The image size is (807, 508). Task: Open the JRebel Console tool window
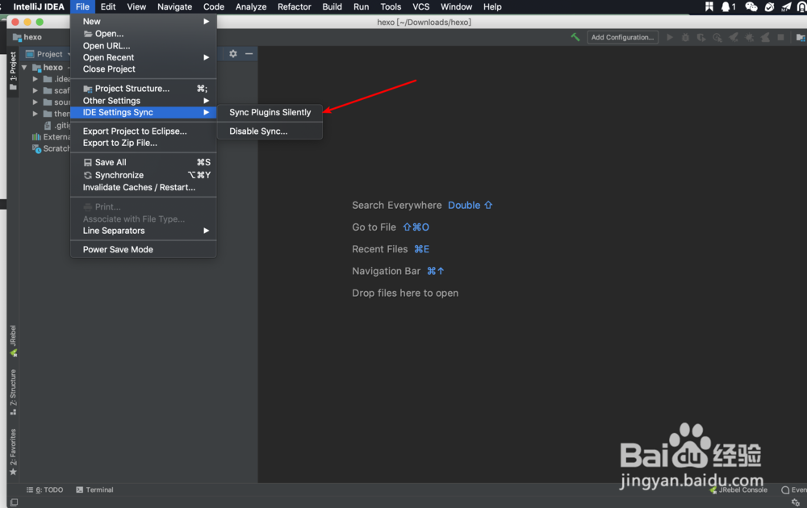pyautogui.click(x=738, y=489)
